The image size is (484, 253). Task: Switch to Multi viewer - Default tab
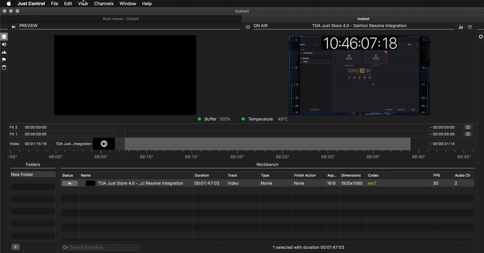tap(120, 19)
